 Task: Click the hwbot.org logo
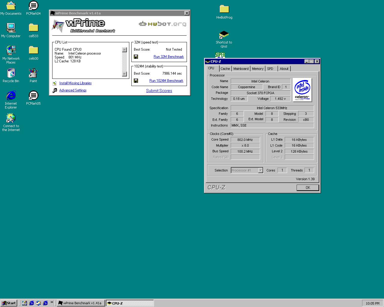[x=163, y=24]
